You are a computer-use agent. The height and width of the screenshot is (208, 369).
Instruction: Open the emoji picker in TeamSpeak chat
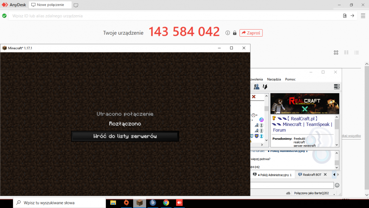(x=337, y=185)
